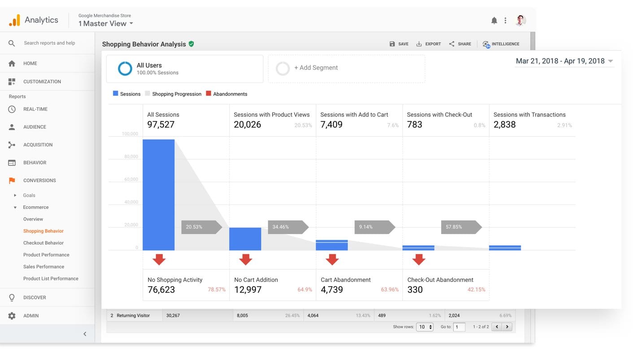Viewport: 633px width, 358px height.
Task: Click the blue Sessions color square
Action: [x=116, y=94]
